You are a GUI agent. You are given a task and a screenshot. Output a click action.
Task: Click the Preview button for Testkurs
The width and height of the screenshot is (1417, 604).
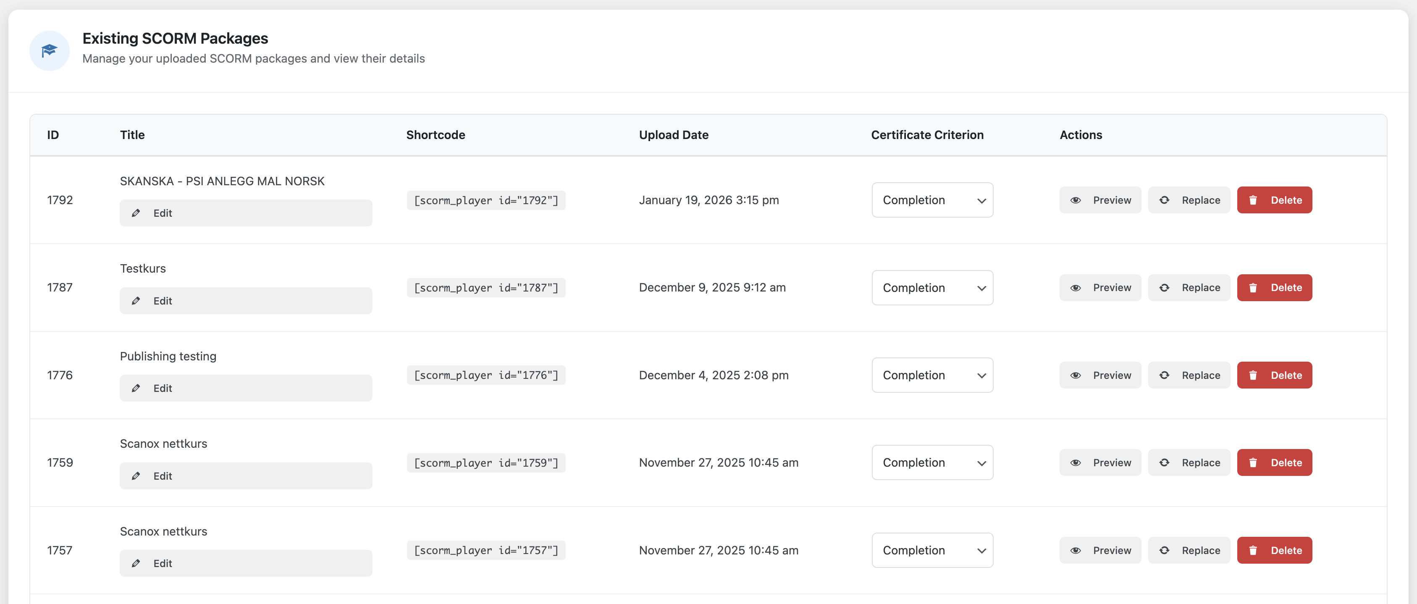pos(1100,287)
